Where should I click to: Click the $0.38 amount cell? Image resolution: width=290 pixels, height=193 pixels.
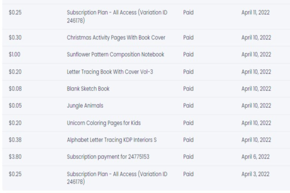pyautogui.click(x=15, y=140)
